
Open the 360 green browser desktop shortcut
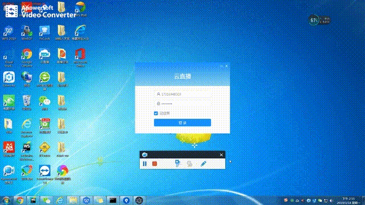[44, 81]
